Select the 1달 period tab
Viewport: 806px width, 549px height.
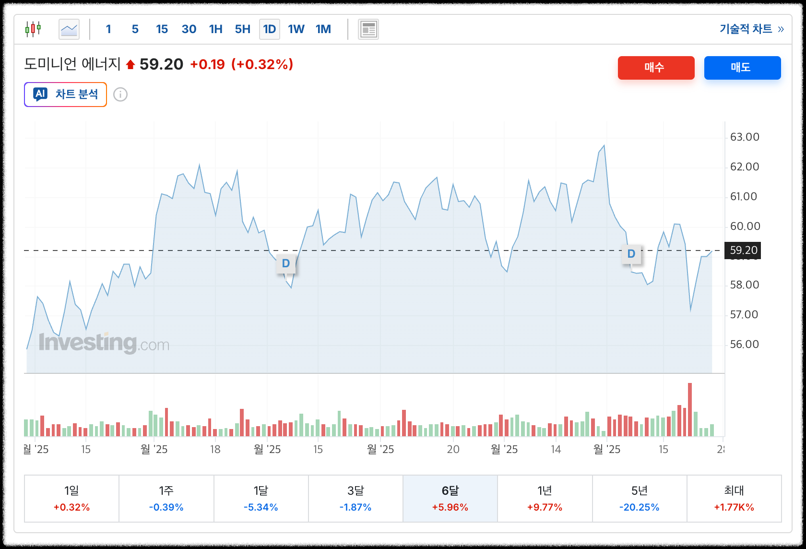click(x=261, y=499)
